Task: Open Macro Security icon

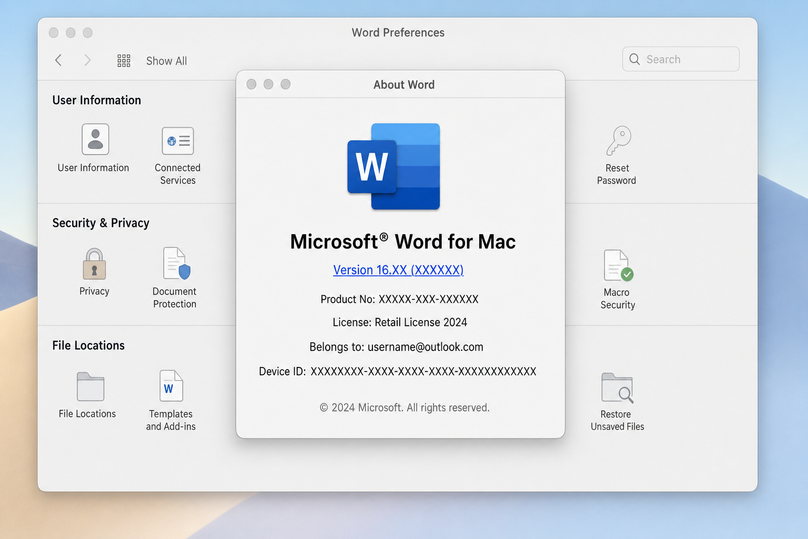Action: [x=619, y=265]
